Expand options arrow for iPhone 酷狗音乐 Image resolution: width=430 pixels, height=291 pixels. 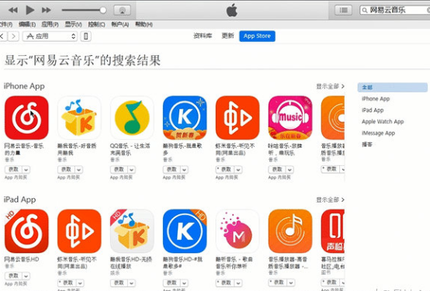click(x=184, y=170)
